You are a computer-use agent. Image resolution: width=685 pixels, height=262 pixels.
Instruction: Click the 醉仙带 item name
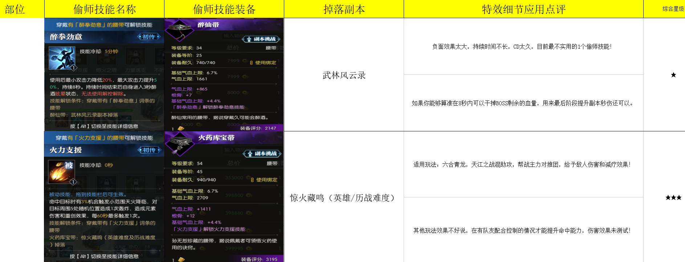(208, 25)
